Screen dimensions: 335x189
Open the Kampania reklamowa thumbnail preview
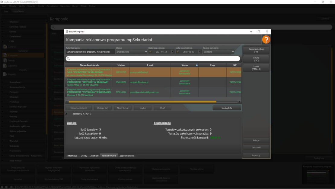[318, 174]
